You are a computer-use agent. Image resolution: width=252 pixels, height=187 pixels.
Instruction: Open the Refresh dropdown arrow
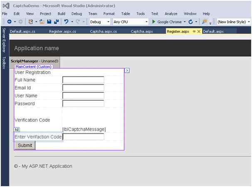pos(196,22)
